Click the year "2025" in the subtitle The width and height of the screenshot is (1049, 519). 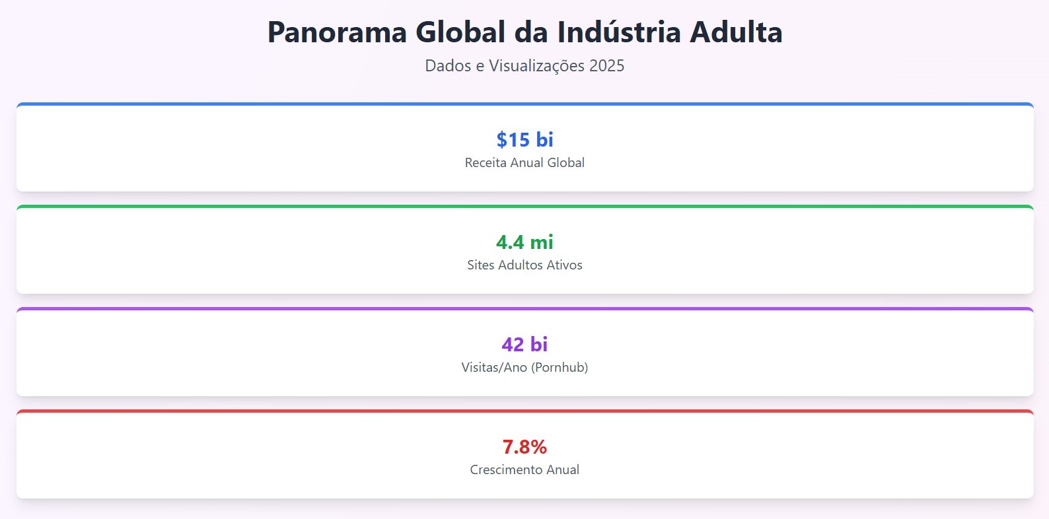[x=606, y=66]
